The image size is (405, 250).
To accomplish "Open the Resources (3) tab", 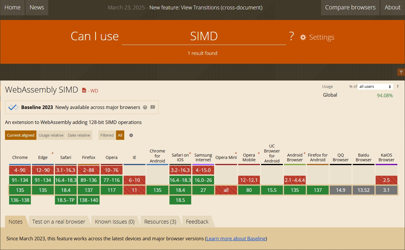I will (x=160, y=222).
